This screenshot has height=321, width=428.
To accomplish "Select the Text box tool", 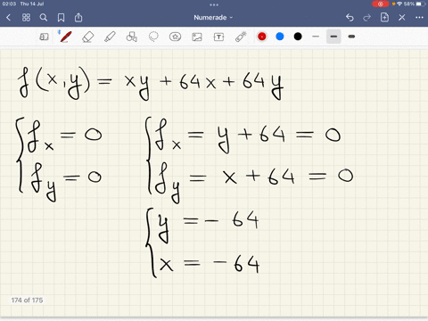I will (218, 37).
